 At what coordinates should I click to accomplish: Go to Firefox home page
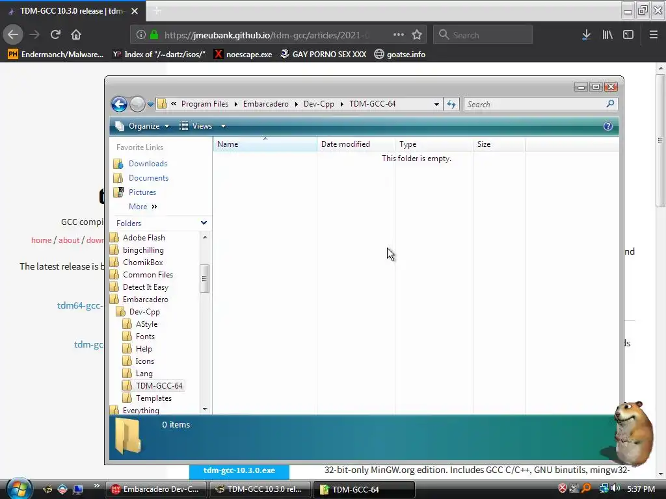point(76,34)
